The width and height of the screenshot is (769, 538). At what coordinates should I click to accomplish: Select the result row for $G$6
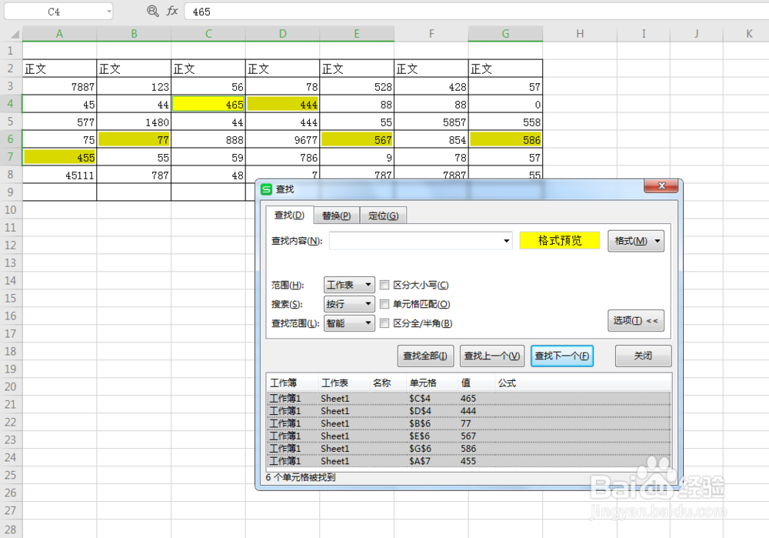tap(468, 448)
